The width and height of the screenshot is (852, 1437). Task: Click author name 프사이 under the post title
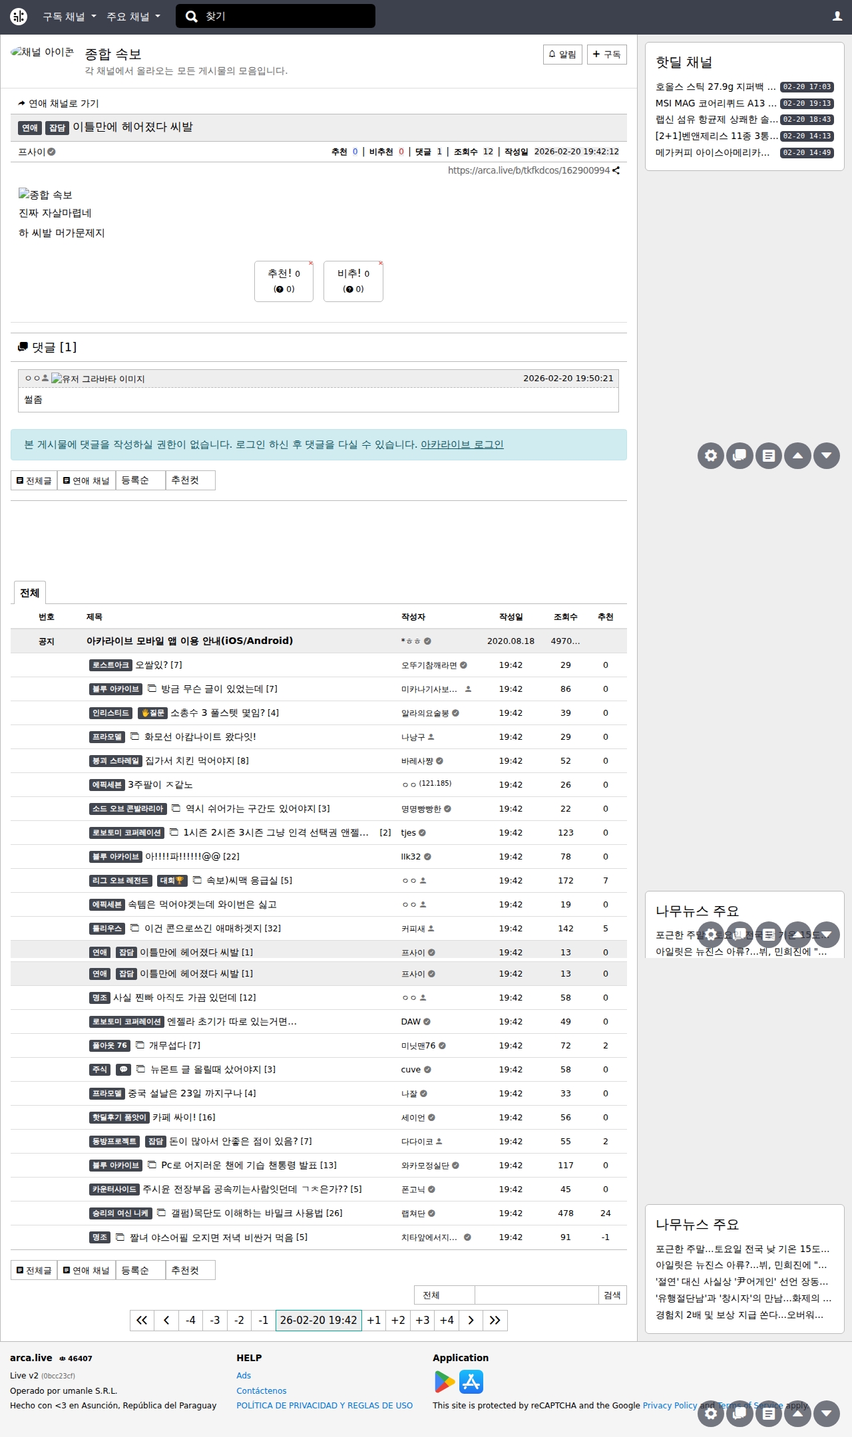32,152
